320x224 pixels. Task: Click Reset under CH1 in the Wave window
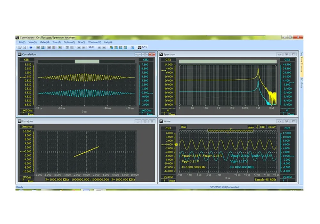172,181
